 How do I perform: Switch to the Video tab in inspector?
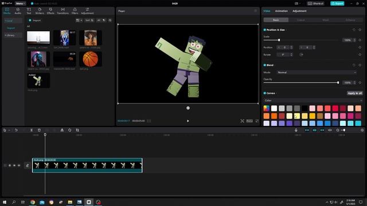tap(267, 11)
